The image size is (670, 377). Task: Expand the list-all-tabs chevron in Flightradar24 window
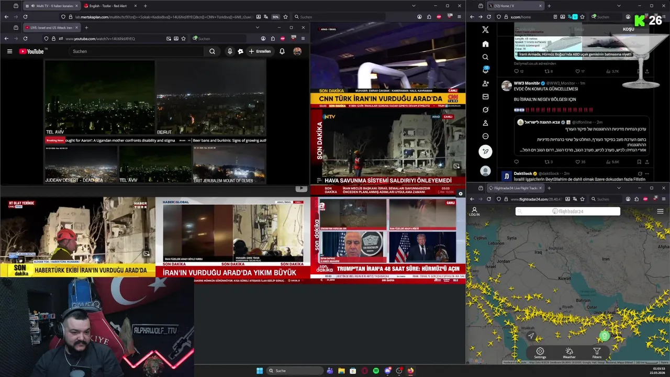coord(619,188)
